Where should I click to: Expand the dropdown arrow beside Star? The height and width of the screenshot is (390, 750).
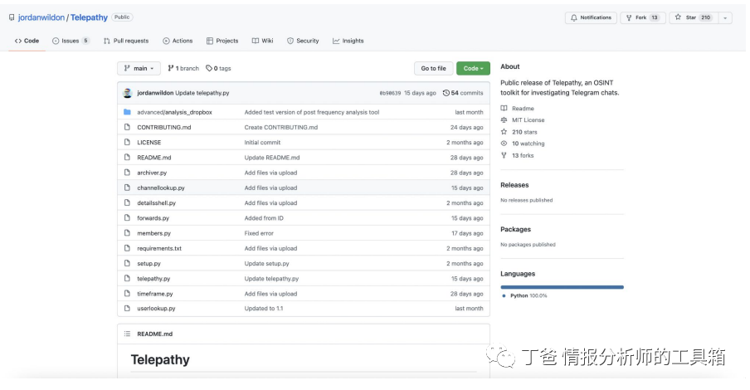pyautogui.click(x=725, y=17)
